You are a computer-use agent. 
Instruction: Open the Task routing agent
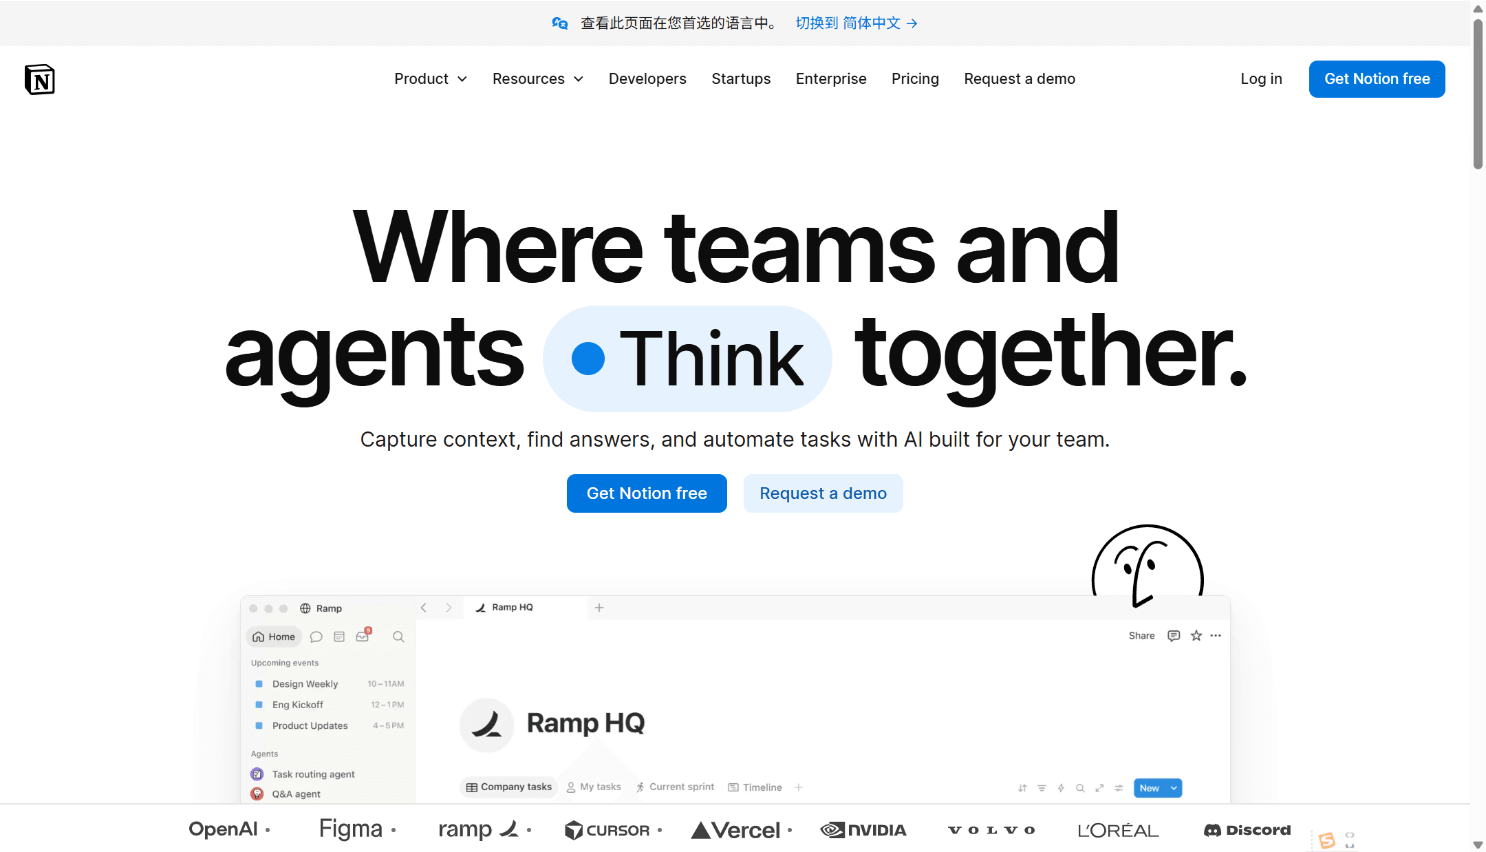tap(303, 774)
